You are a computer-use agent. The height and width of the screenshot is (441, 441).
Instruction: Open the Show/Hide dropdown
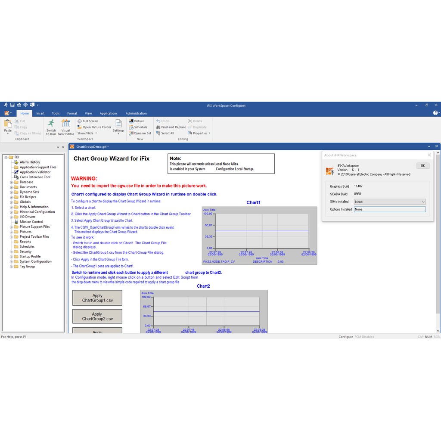point(87,134)
